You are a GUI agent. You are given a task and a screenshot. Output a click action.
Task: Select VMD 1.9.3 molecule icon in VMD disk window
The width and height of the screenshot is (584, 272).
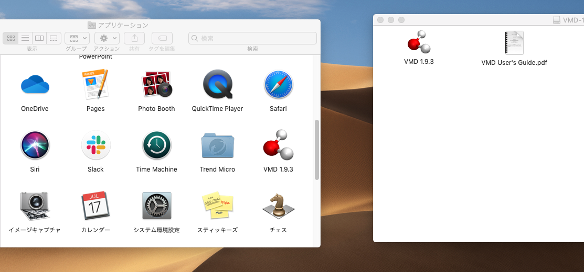click(x=419, y=42)
